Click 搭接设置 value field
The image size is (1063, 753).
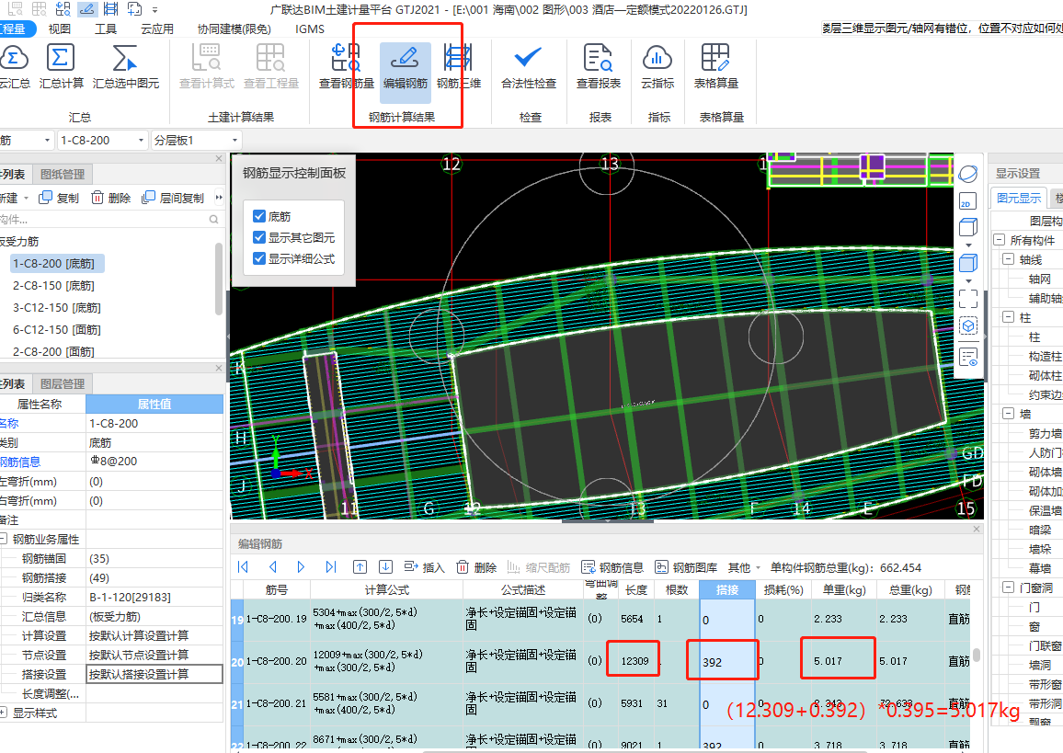pyautogui.click(x=154, y=674)
